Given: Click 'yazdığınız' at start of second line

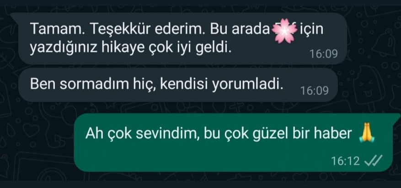Looking at the screenshot, I should click(x=64, y=49).
